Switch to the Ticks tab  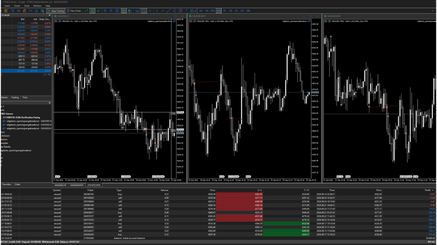(25, 98)
